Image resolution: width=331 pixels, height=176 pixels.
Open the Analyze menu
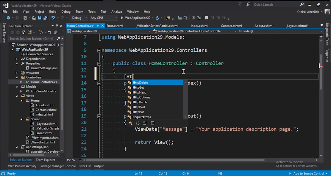click(x=117, y=12)
